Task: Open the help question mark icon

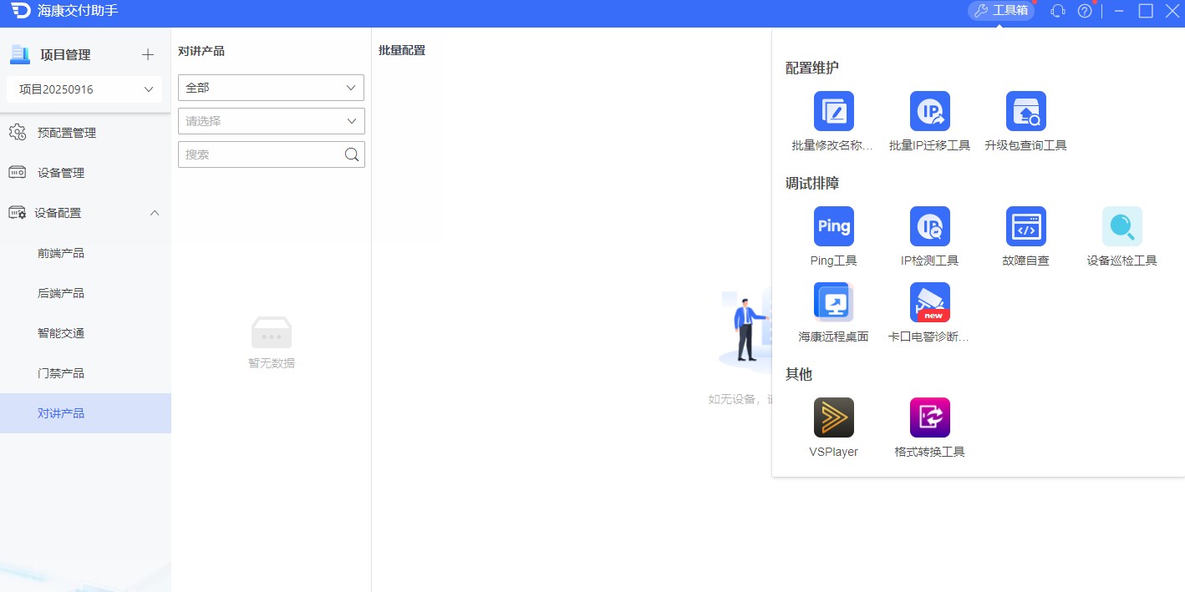Action: [1084, 12]
